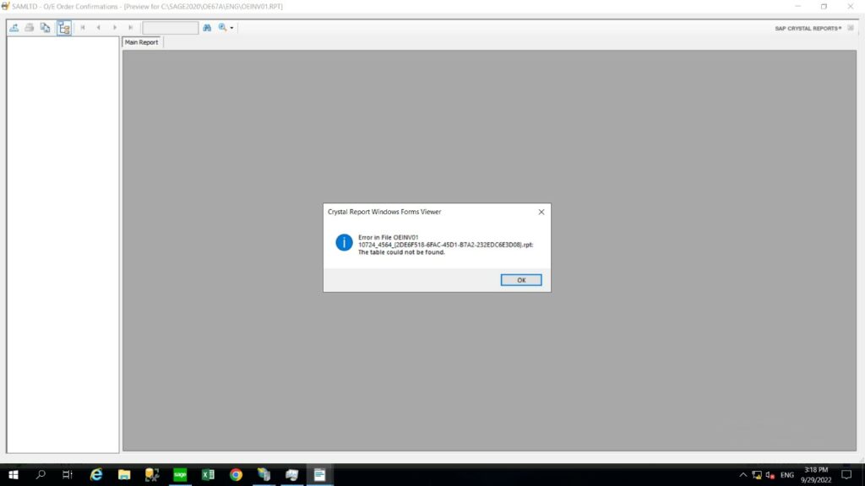Go to the previous page arrow
The image size is (865, 486).
pos(99,28)
